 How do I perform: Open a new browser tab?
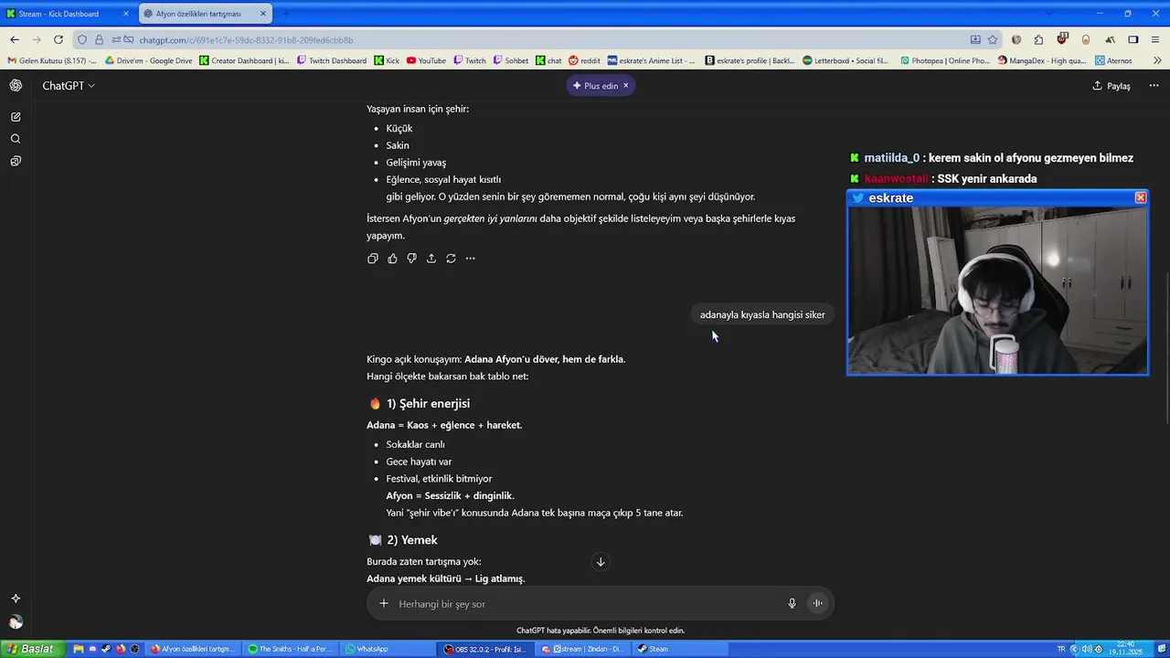tap(285, 14)
